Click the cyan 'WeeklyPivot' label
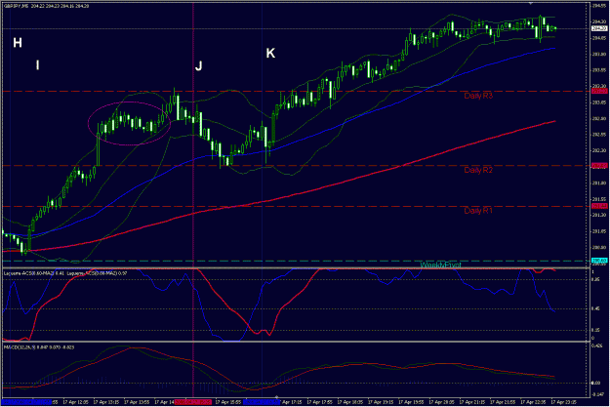 tap(440, 265)
